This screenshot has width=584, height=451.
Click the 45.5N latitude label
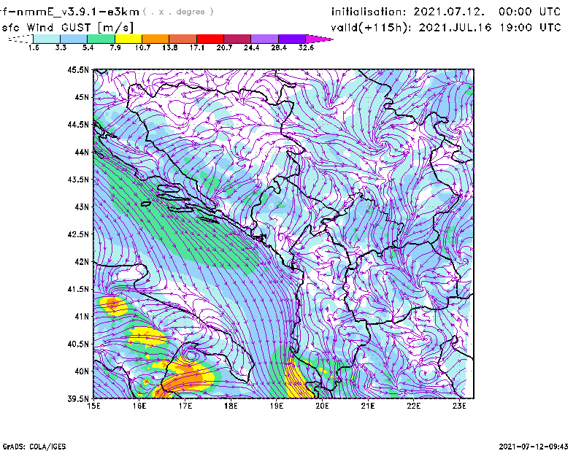point(78,69)
